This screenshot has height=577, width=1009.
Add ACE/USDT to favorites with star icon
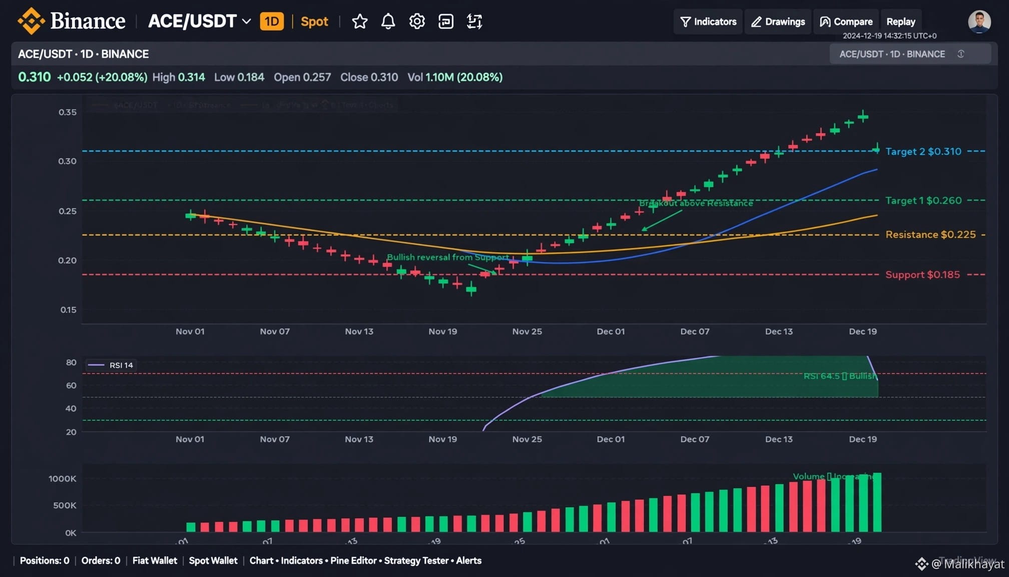click(x=359, y=22)
